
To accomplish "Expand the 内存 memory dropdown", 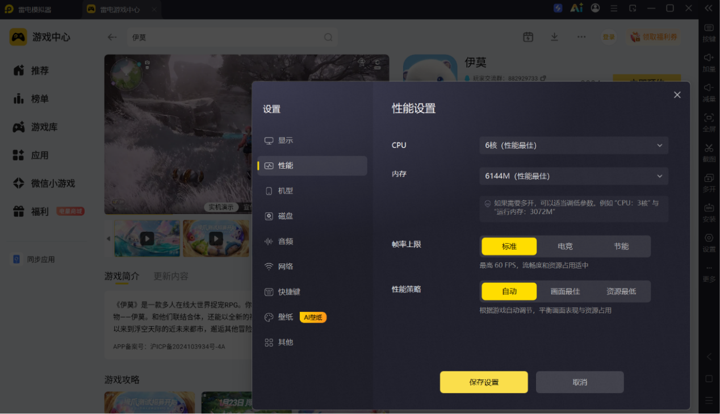I will tap(574, 176).
